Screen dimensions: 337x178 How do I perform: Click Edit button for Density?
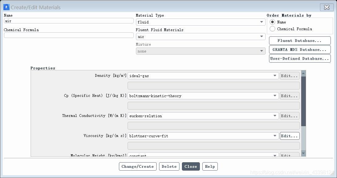[x=289, y=76]
